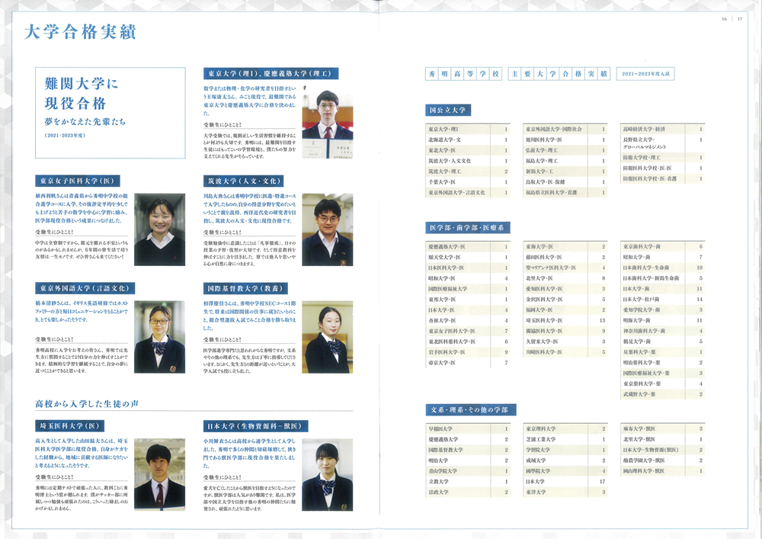The width and height of the screenshot is (762, 539).
Task: Click the 岩手医科大学・医 table row
Action: click(468, 352)
